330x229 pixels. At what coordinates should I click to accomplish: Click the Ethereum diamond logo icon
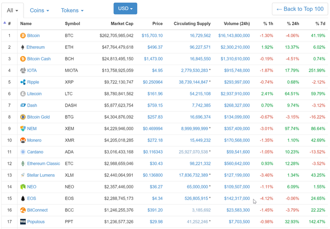click(22, 47)
